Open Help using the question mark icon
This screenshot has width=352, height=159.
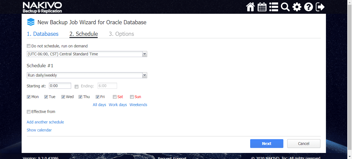308,7
